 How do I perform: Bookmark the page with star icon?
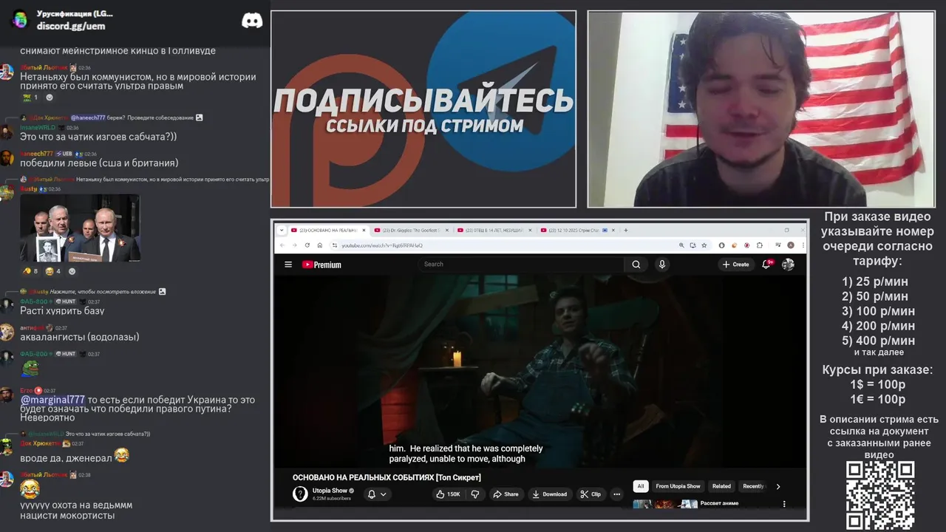(704, 245)
